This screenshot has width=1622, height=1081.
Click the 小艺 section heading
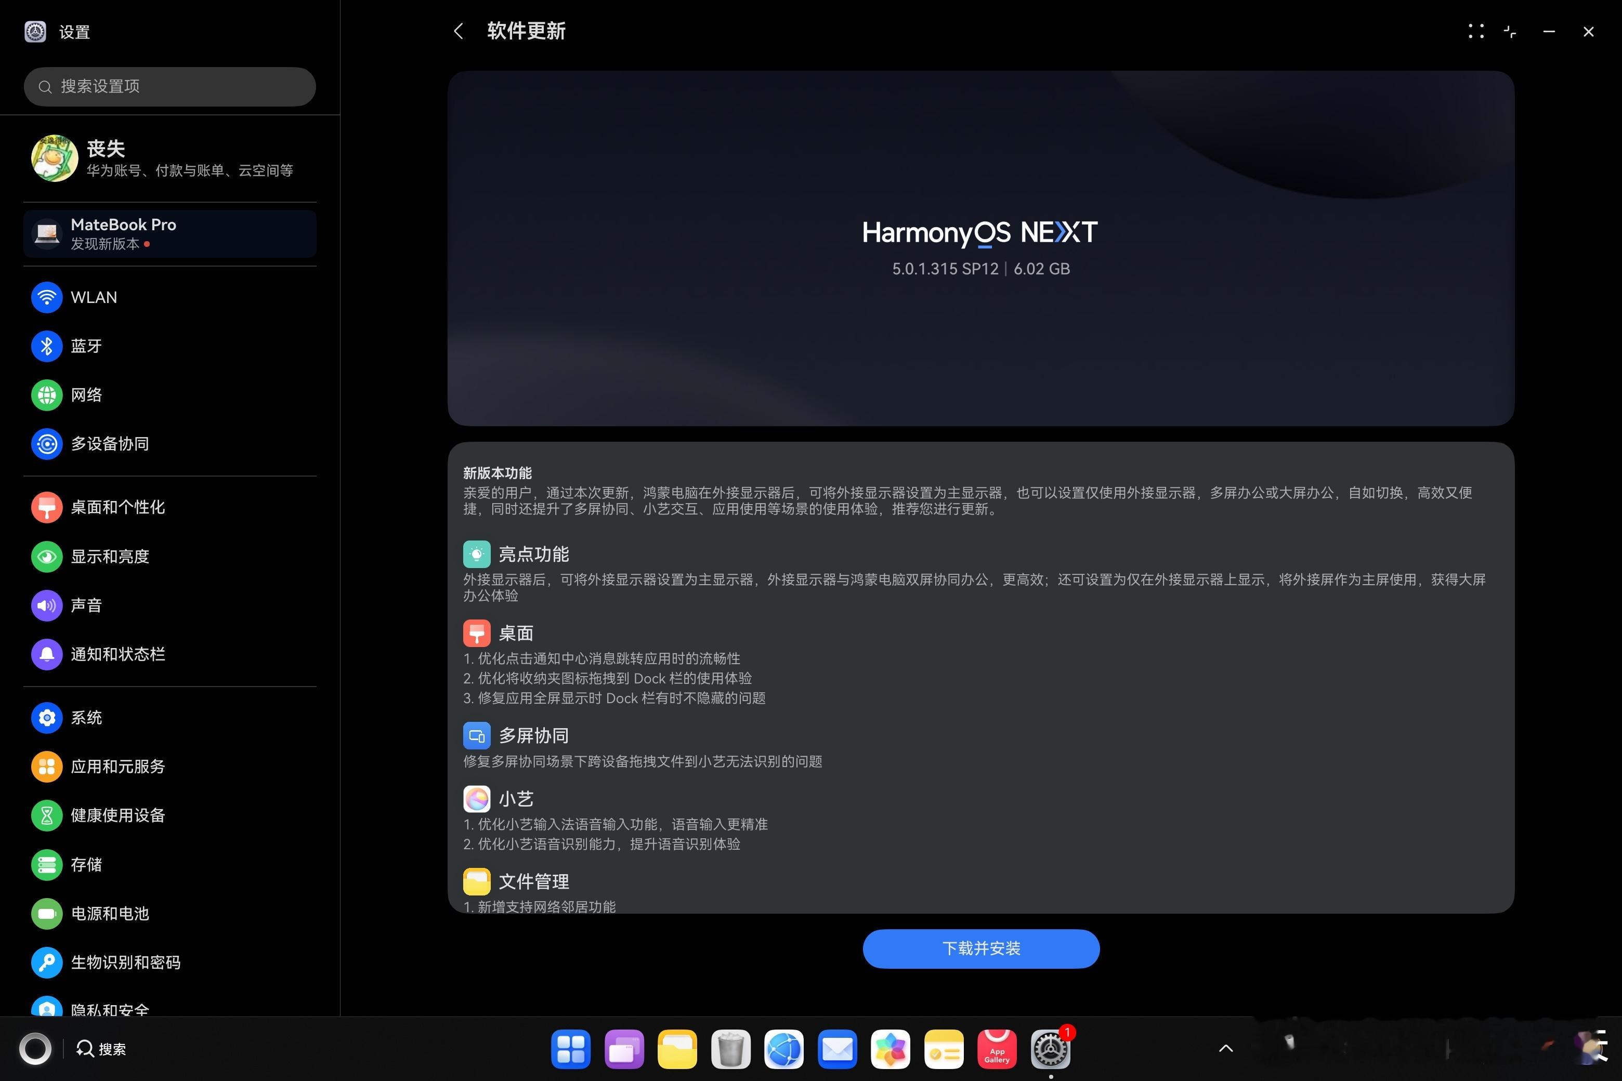pos(516,799)
